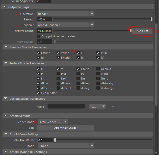Uncheck the Faceid checkbox

[x=78, y=69]
